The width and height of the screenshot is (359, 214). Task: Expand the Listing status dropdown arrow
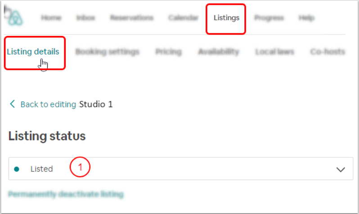coord(341,169)
